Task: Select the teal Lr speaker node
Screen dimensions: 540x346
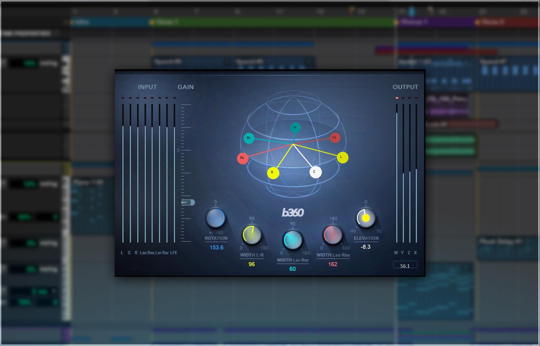Action: click(x=295, y=127)
